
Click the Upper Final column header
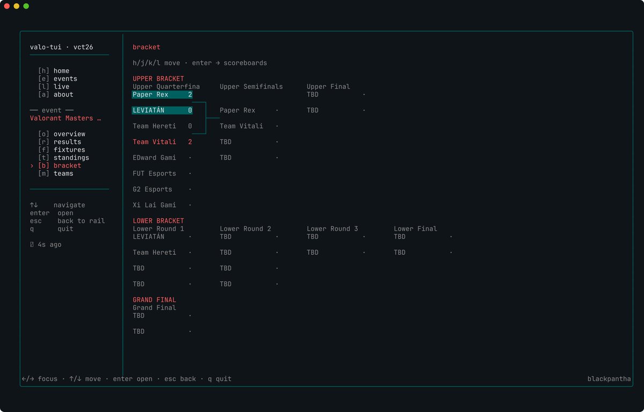pos(328,86)
